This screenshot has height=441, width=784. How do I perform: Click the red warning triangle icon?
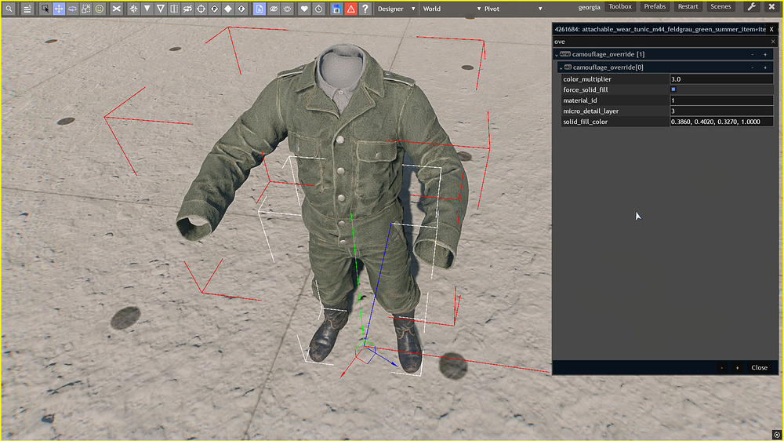350,9
